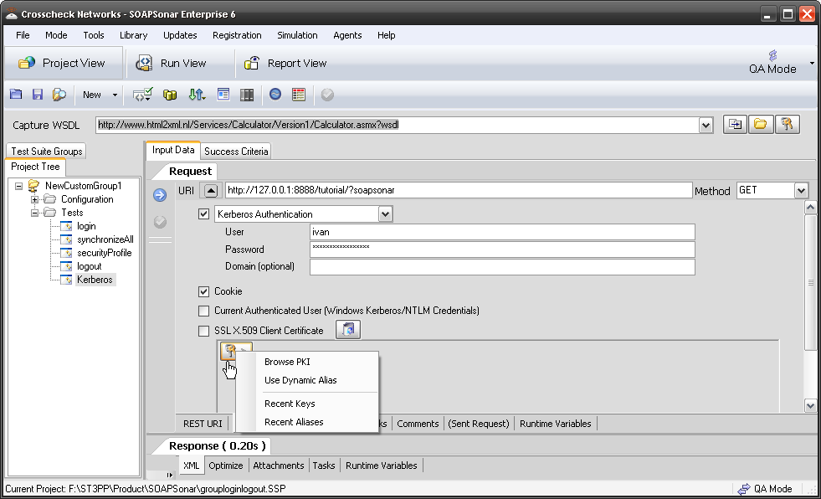The image size is (821, 499).
Task: Click keys icon button beside WSDL field
Action: 787,125
